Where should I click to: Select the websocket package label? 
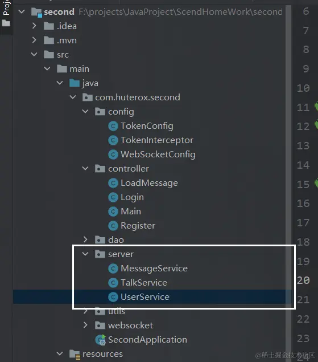click(x=130, y=326)
